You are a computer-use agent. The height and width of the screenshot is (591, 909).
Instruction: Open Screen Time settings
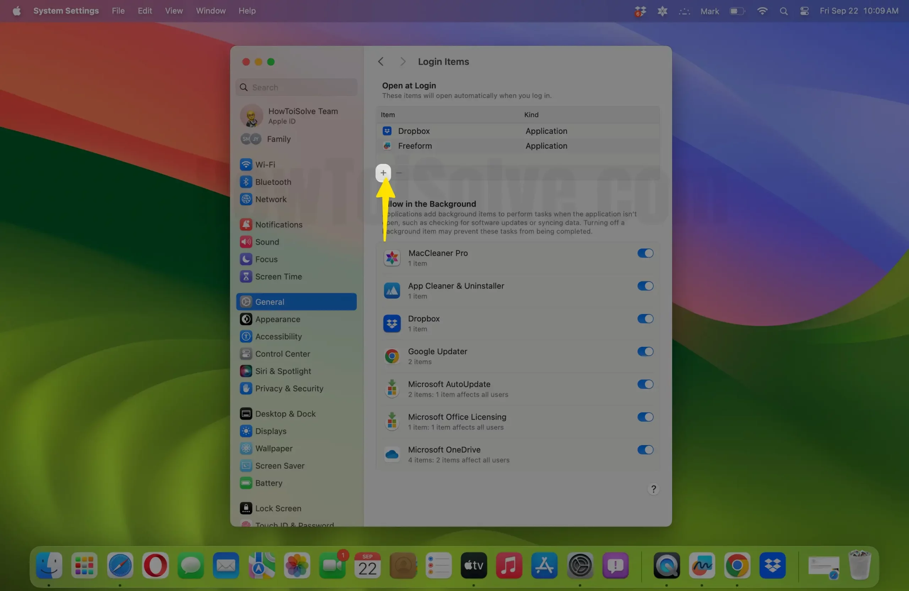[x=297, y=277]
